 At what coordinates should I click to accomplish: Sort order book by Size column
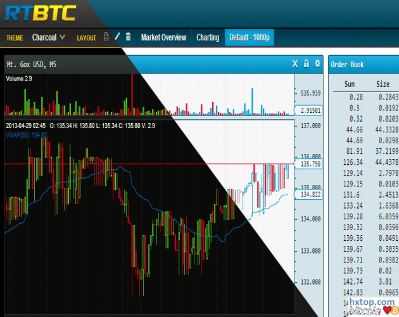[x=383, y=84]
